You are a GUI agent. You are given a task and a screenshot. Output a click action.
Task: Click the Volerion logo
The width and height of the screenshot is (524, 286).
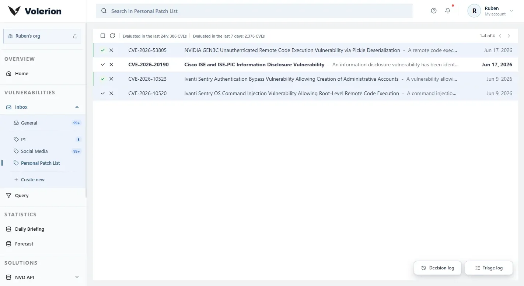(x=35, y=11)
